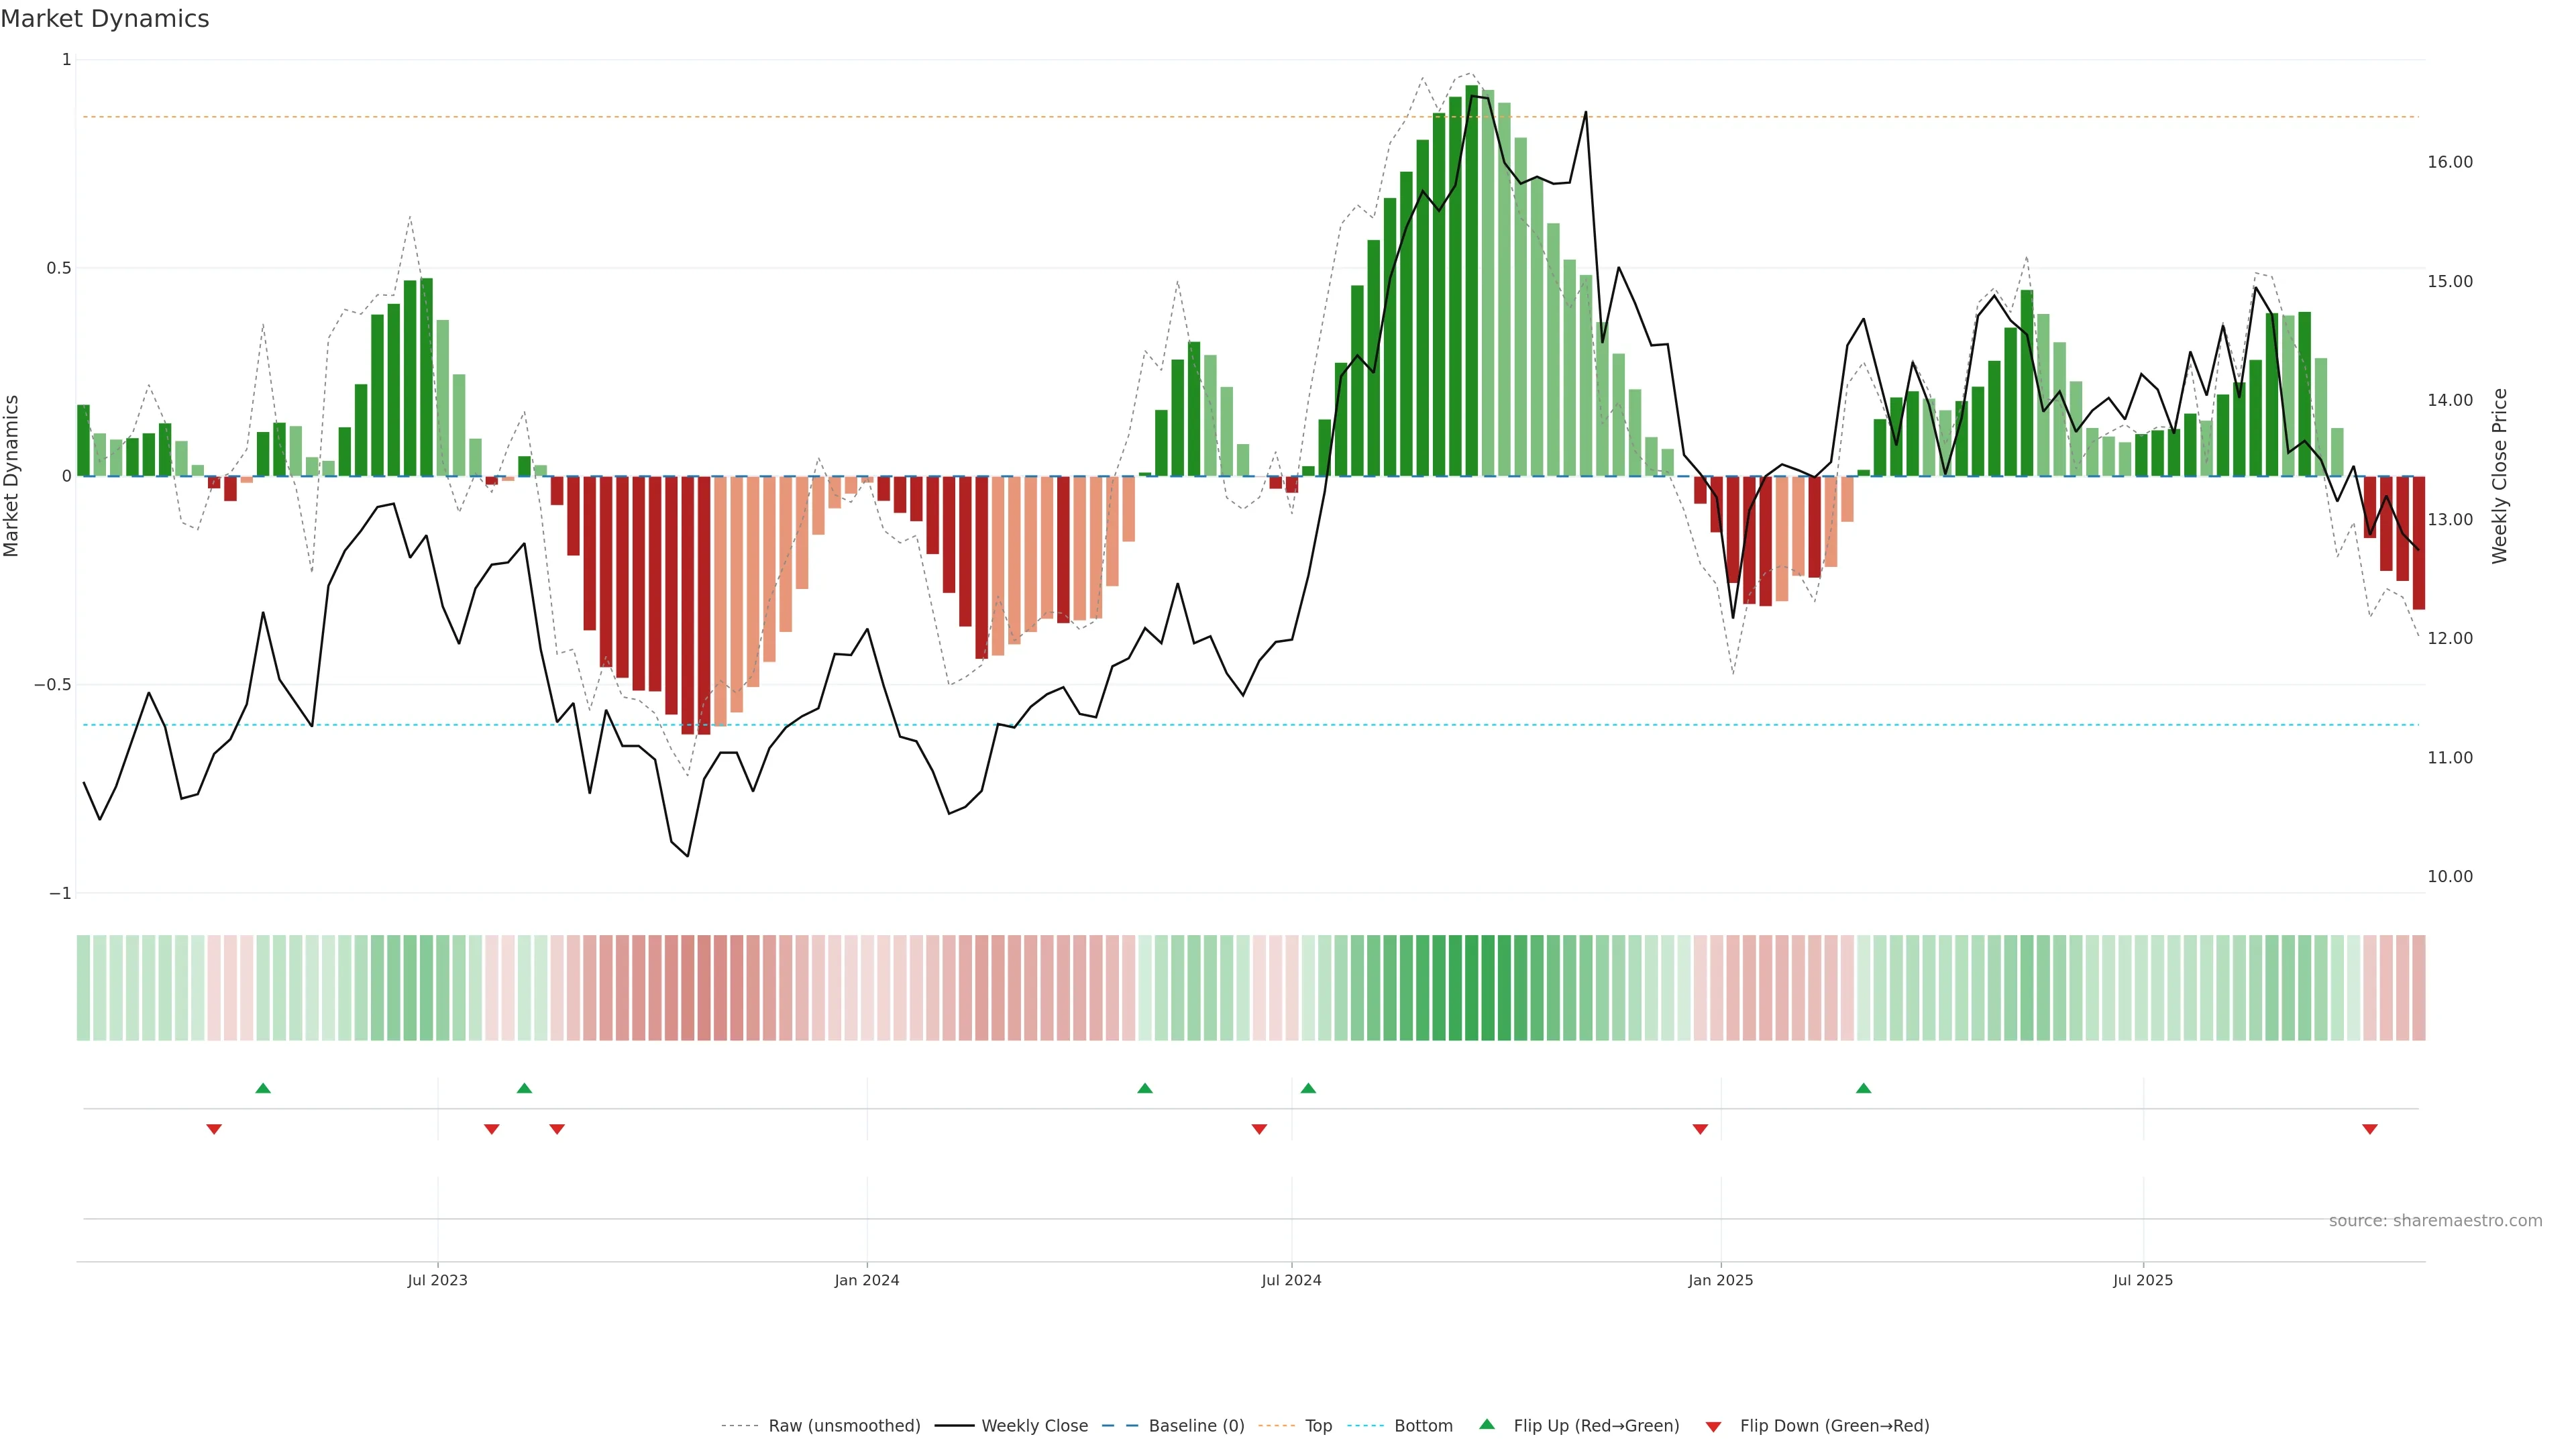Click the flip-up marker after Jan 2025
The height and width of the screenshot is (1449, 2576).
tap(1863, 1088)
